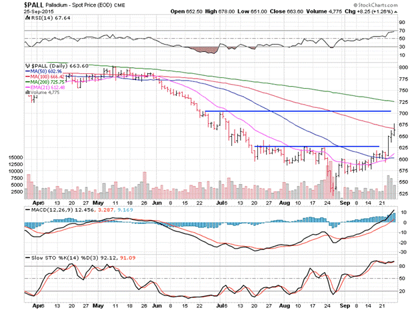Viewport: 416px width, 310px height.
Task: Click the 2500 volume axis label
Action: pos(17,191)
